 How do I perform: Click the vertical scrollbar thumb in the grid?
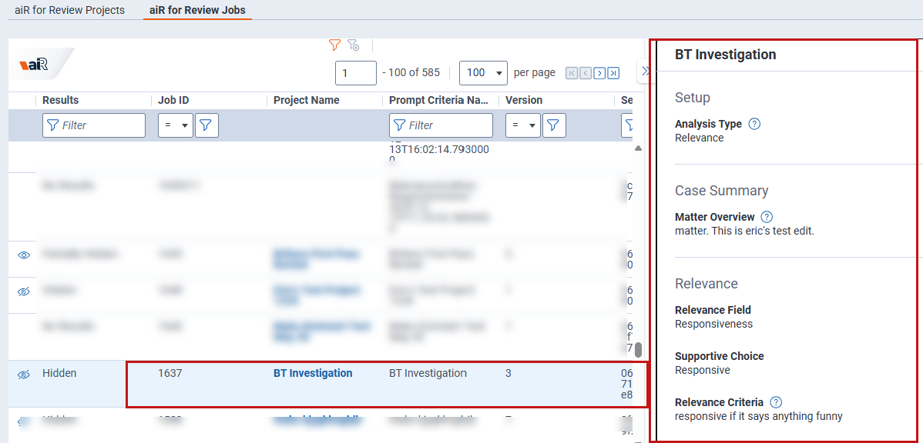[638, 350]
